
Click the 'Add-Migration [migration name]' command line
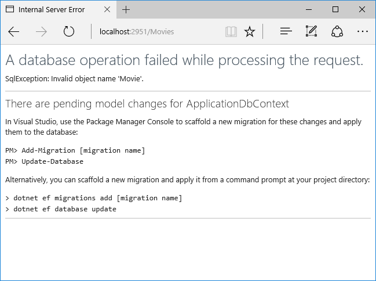pyautogui.click(x=75, y=150)
